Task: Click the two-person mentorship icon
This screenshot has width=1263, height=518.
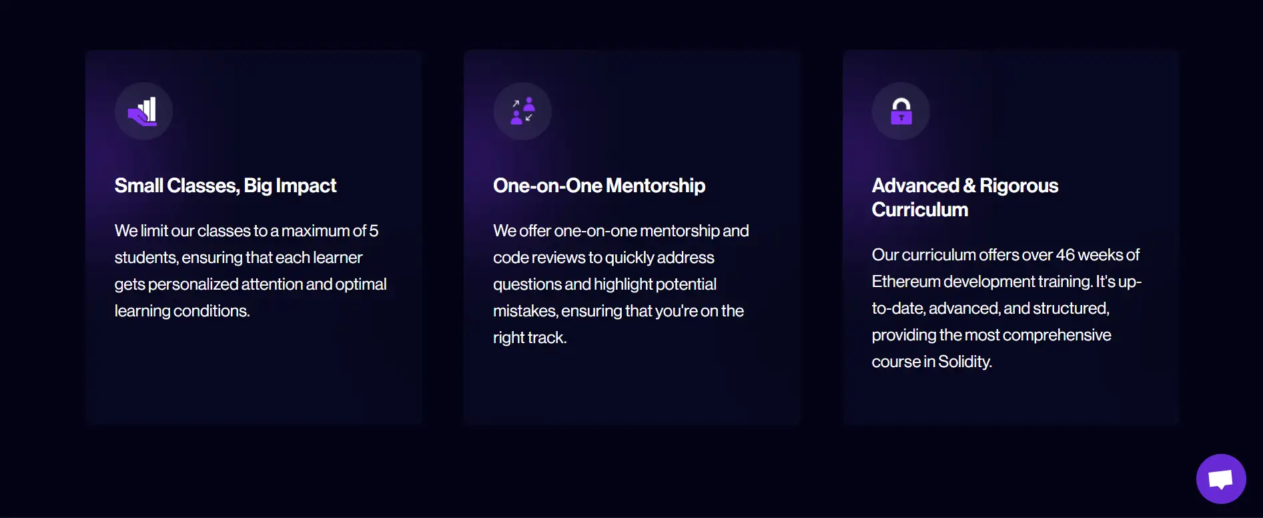Action: [x=522, y=111]
